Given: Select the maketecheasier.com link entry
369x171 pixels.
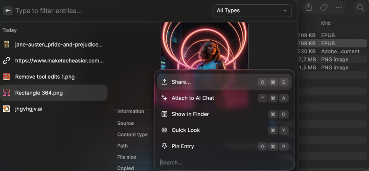Looking at the screenshot, I should click(x=54, y=61).
